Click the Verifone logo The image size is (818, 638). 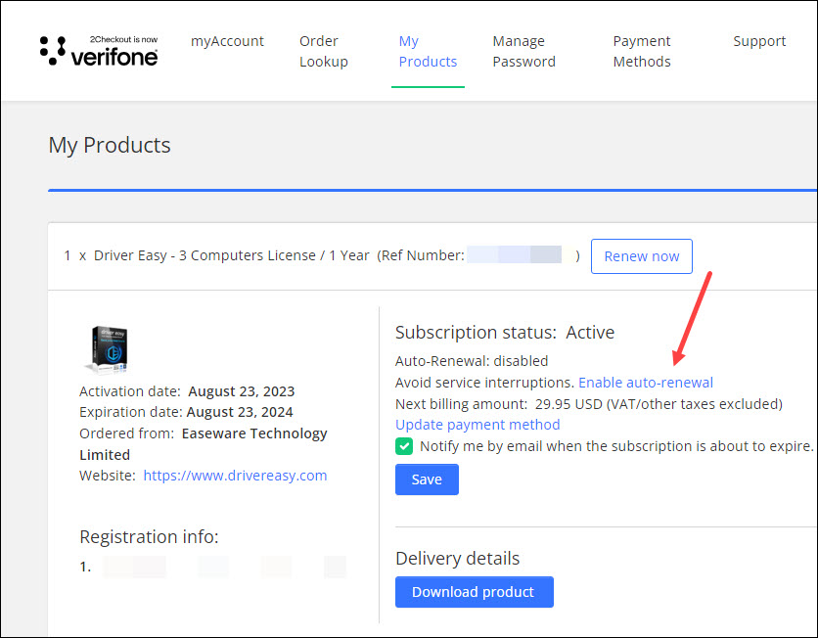[x=99, y=51]
